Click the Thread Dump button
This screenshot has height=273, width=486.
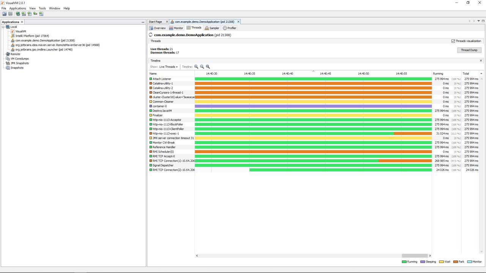[x=469, y=50]
